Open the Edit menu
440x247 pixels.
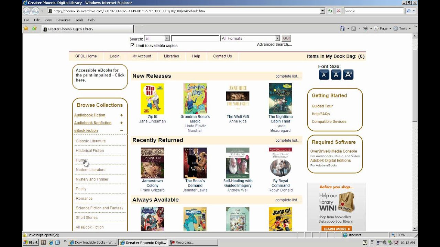pos(37,20)
